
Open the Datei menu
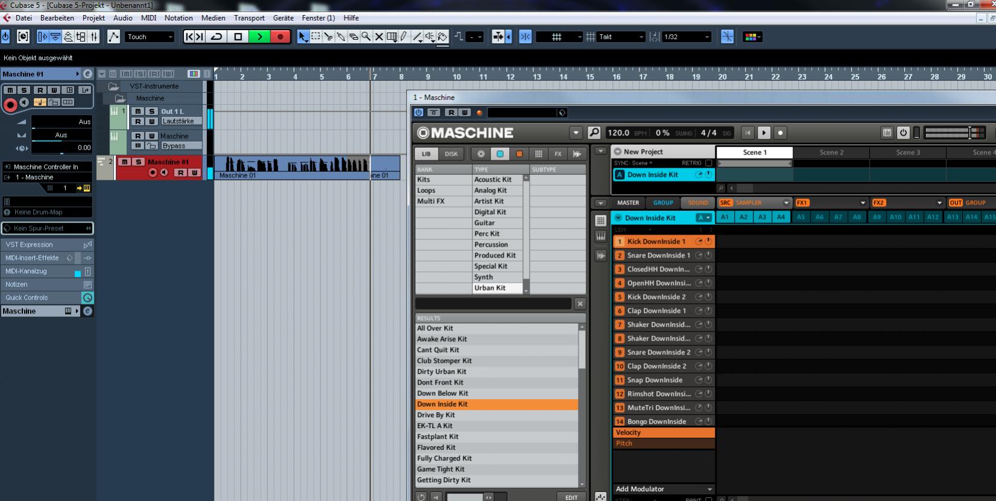tap(24, 18)
